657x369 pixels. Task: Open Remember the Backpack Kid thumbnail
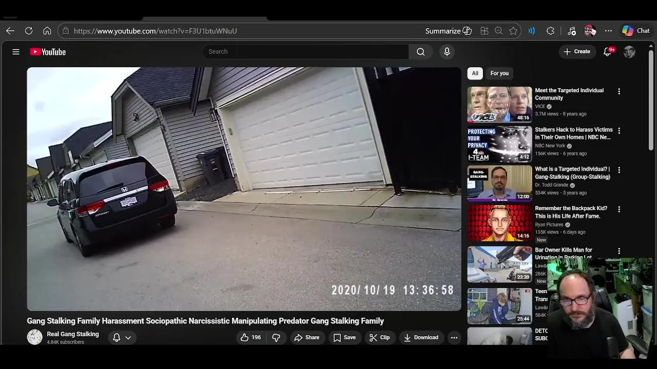[499, 223]
